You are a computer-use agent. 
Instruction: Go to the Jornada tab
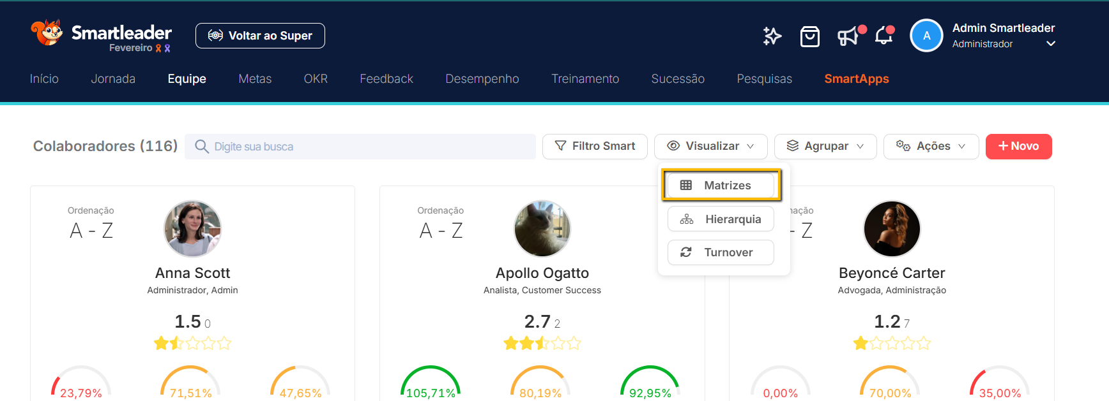113,78
